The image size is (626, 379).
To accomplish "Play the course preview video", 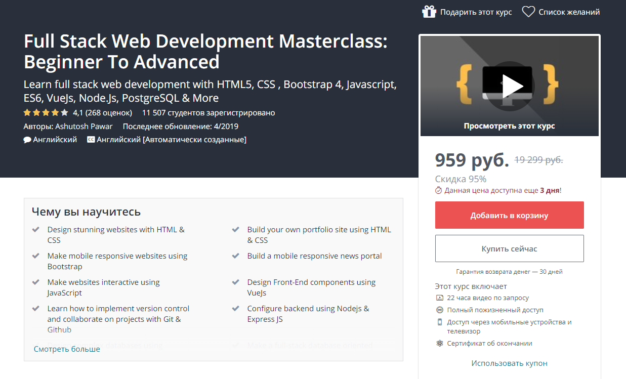I will [509, 86].
